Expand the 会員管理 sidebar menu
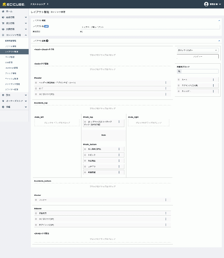Screen dimensions: 224x258 pos(14,29)
